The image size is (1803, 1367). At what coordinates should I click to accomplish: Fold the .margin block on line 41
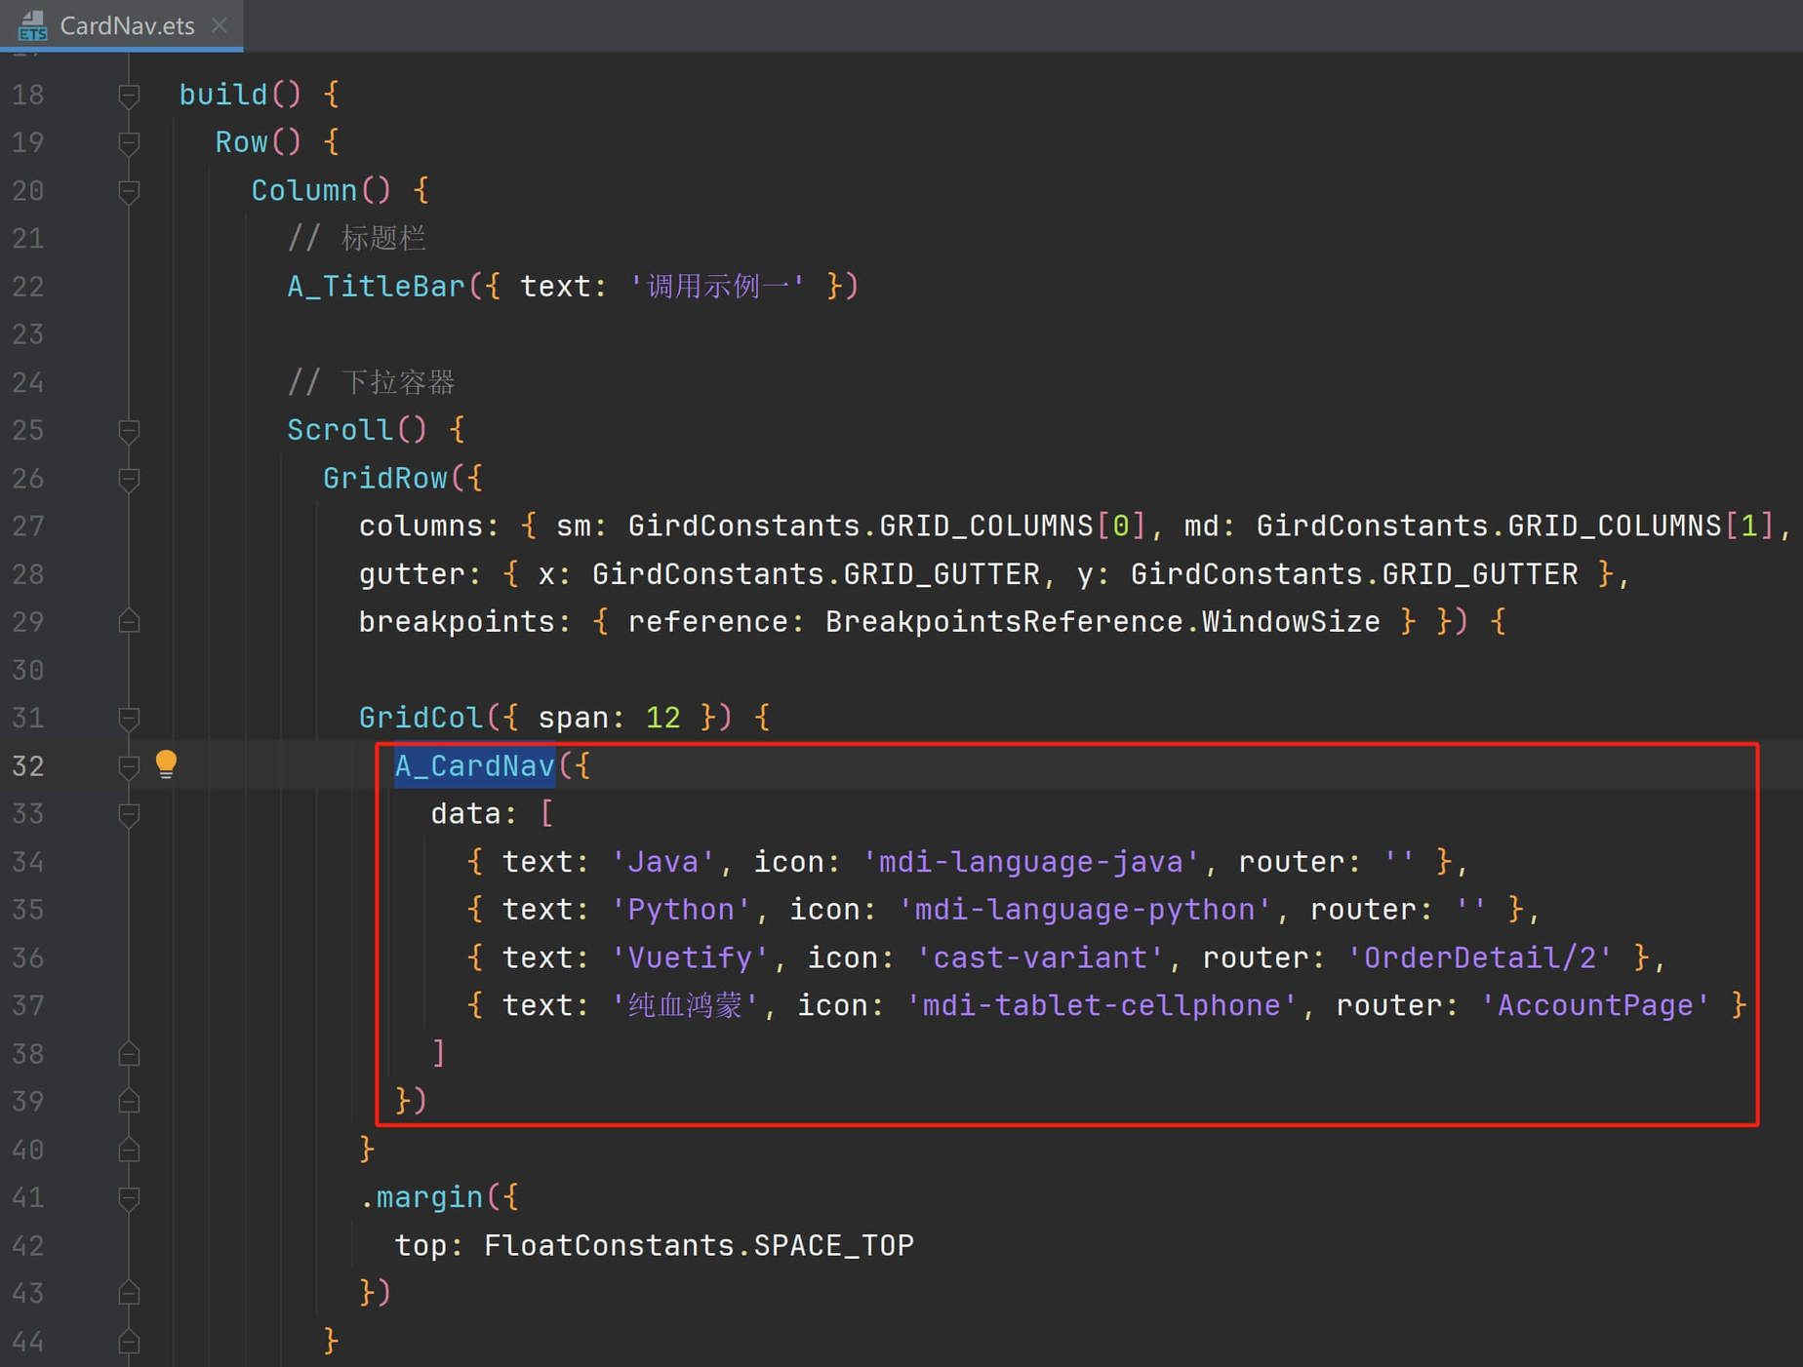(129, 1197)
